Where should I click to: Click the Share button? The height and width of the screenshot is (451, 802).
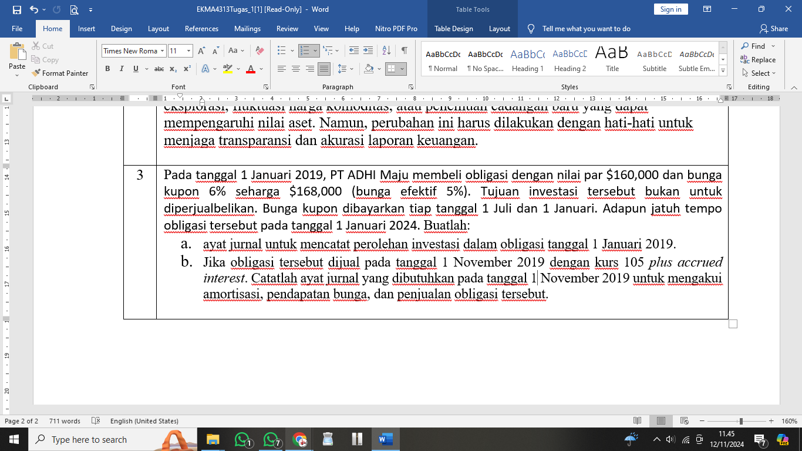click(x=774, y=29)
